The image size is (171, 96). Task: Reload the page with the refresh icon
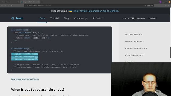click(x=9, y=6)
